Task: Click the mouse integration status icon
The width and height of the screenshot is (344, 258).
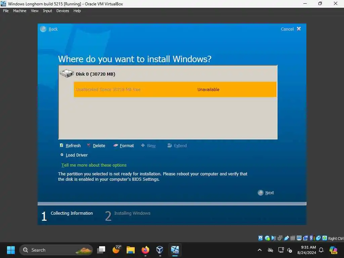Action: pos(318,238)
